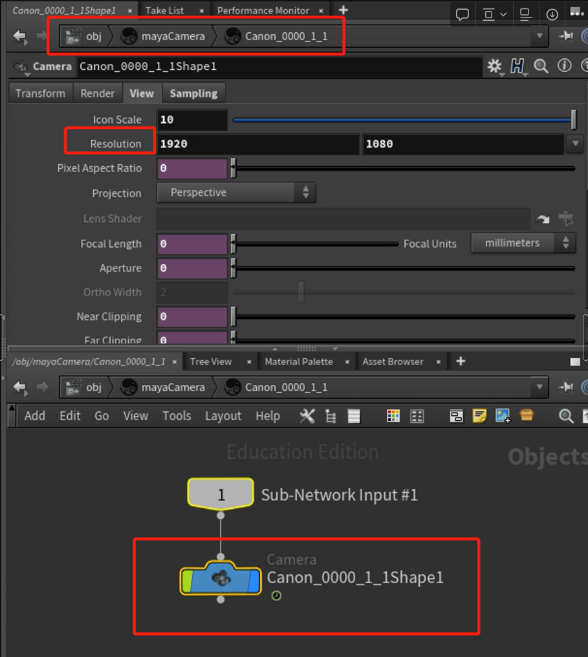Click the Resolution width field showing 1920
The height and width of the screenshot is (657, 588).
pos(257,144)
